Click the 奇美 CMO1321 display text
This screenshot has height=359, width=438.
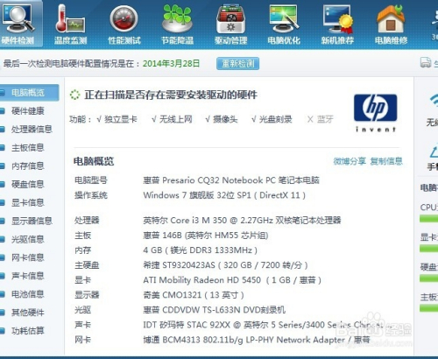(x=194, y=295)
